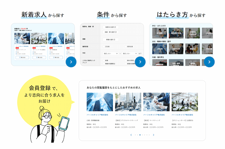The width and height of the screenshot is (225, 149).
Task: Open the recommended job image showing office chairs
Action: 128,102
